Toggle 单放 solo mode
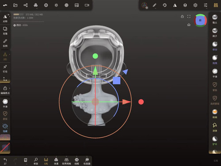The width and height of the screenshot is (221, 166). click(x=36, y=161)
